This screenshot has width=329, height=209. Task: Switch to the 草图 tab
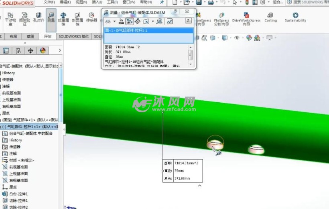coord(30,36)
